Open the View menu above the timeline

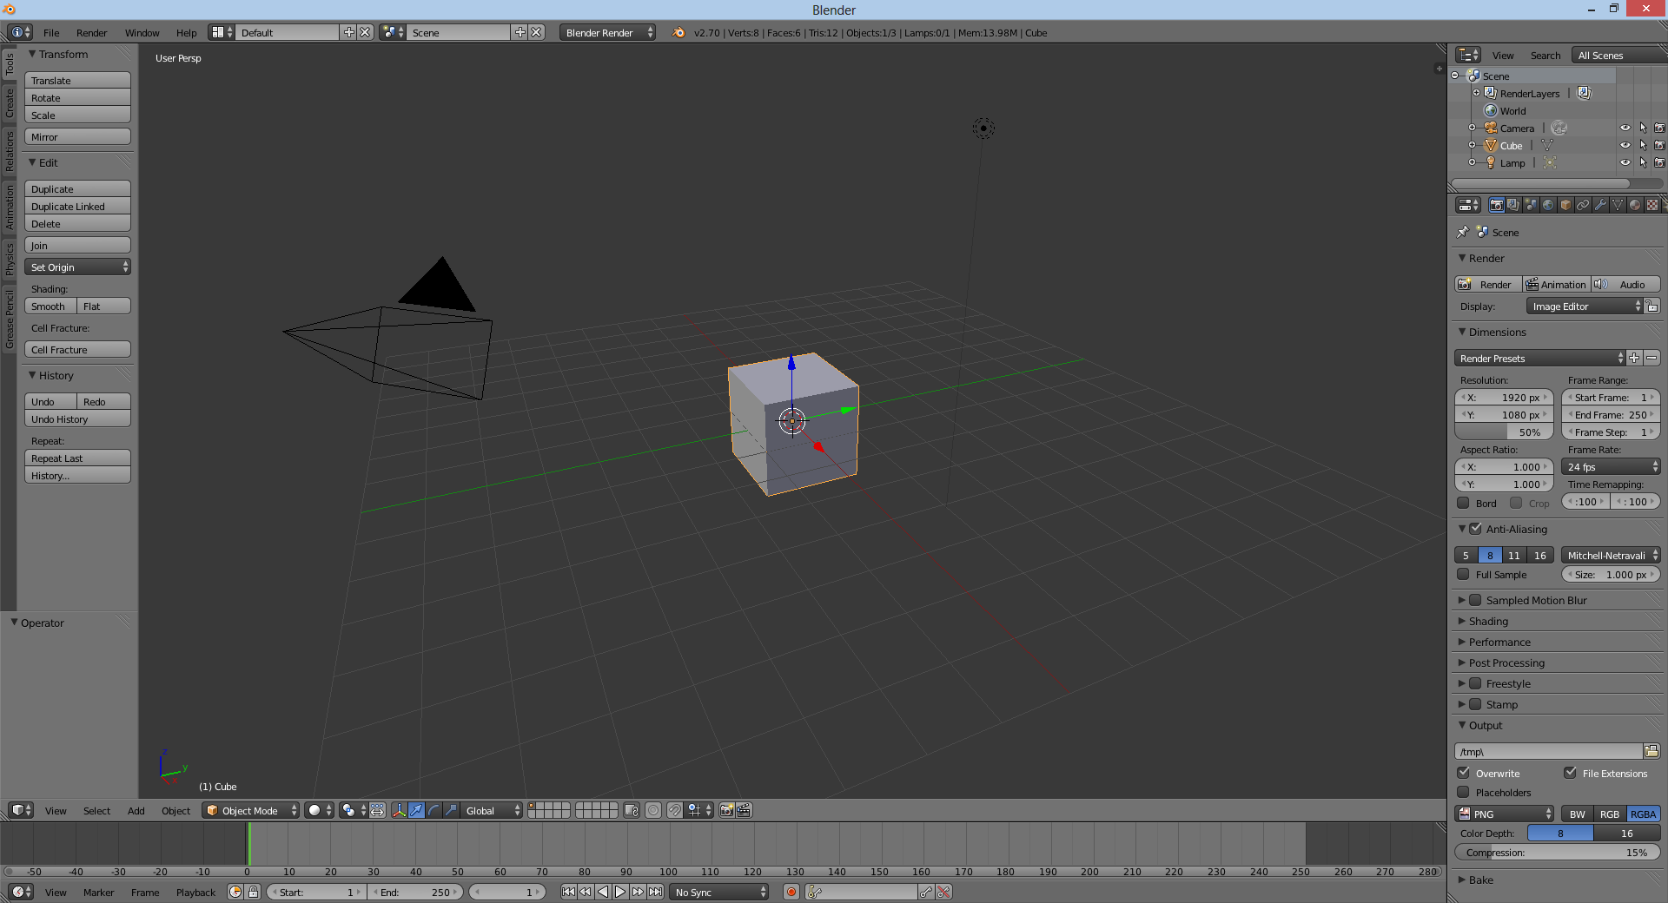[x=56, y=892]
